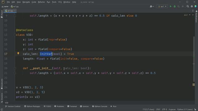The height and width of the screenshot is (111, 198).
Task: Select the ex1.py editor tab
Action: click(10, 11)
